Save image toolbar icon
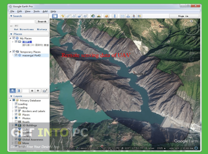Screen dimensions: 208x154 click(134, 16)
